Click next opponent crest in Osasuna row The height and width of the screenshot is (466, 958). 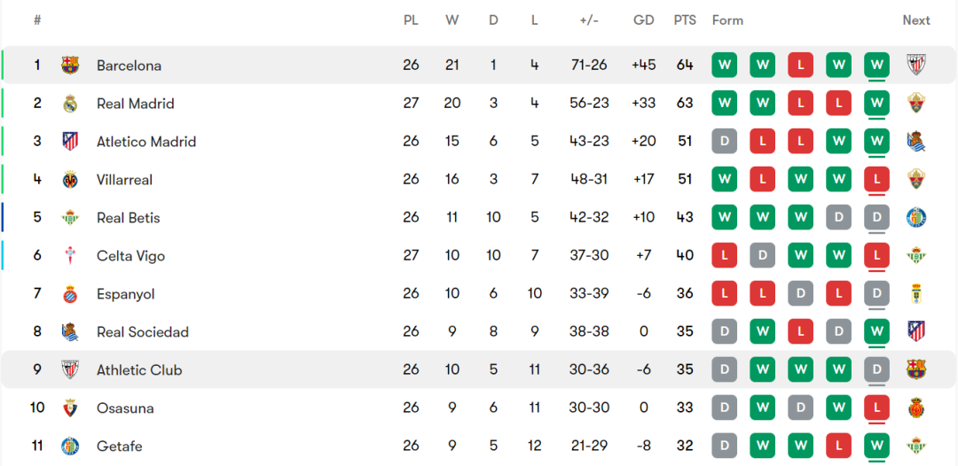(916, 408)
